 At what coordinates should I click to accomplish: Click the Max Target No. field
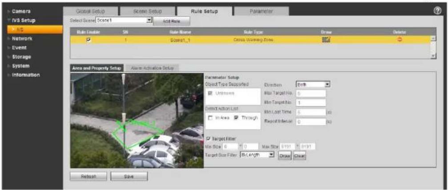click(311, 94)
